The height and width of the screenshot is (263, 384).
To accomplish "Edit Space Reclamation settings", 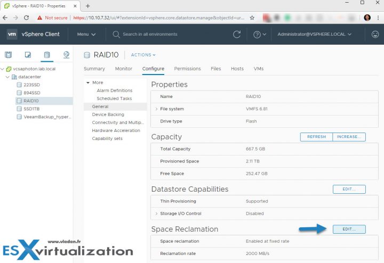I will pos(349,229).
